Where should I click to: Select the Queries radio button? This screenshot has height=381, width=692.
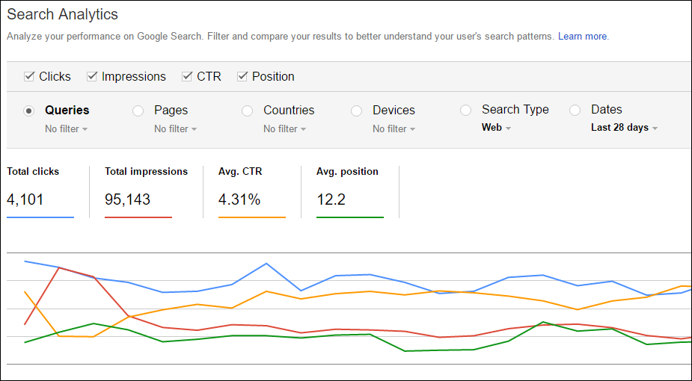click(28, 111)
